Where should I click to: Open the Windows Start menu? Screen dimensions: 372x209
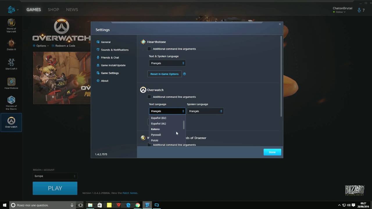[x=5, y=205]
